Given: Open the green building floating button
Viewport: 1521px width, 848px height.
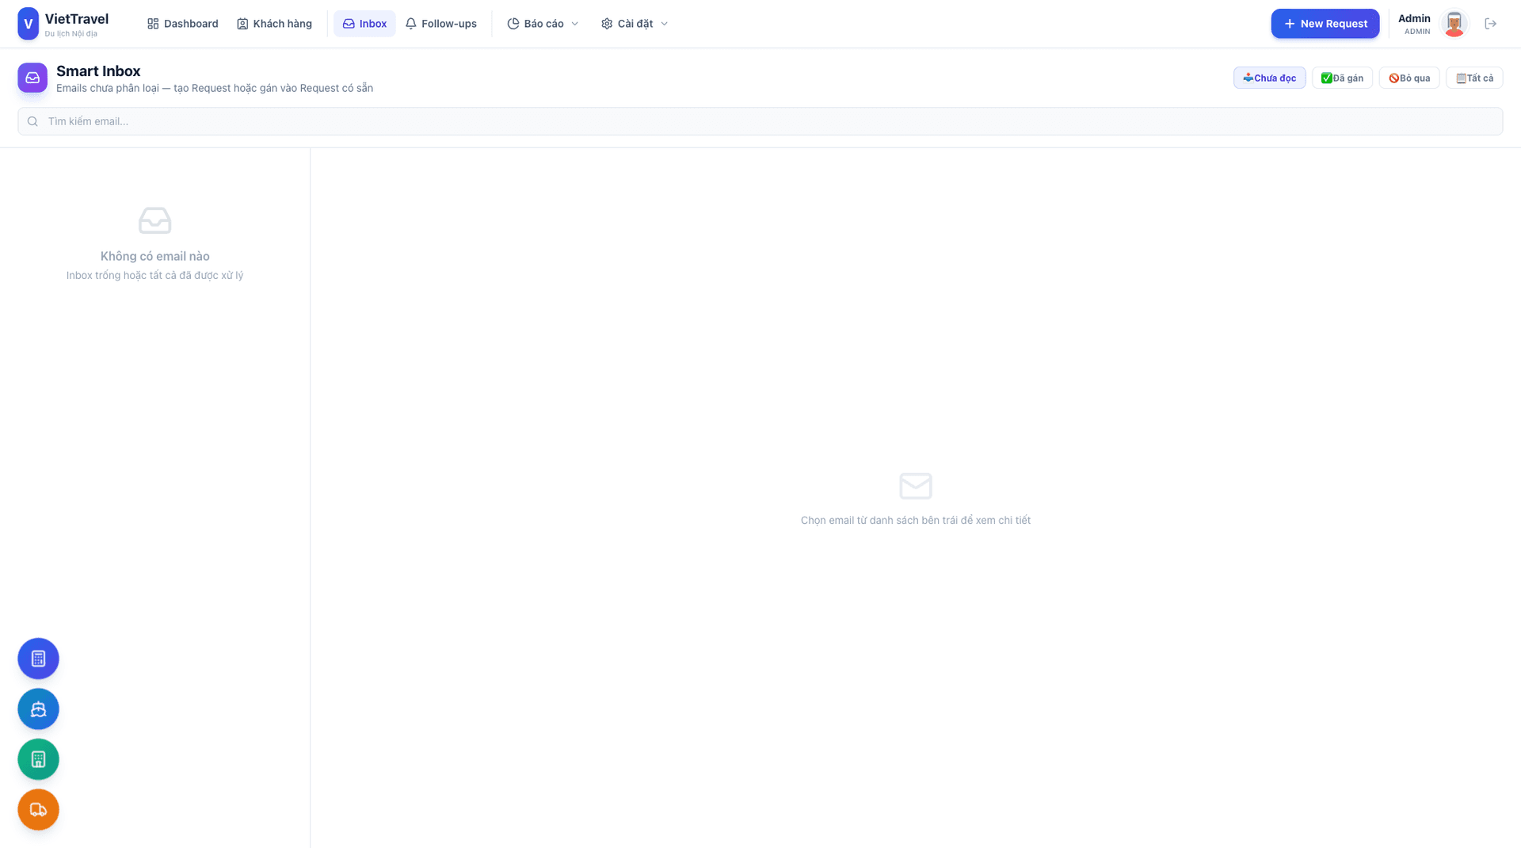Looking at the screenshot, I should (39, 759).
